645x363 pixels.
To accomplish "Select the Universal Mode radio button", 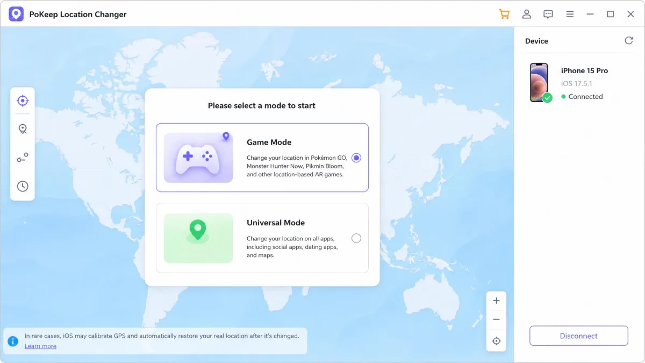I will click(x=356, y=238).
